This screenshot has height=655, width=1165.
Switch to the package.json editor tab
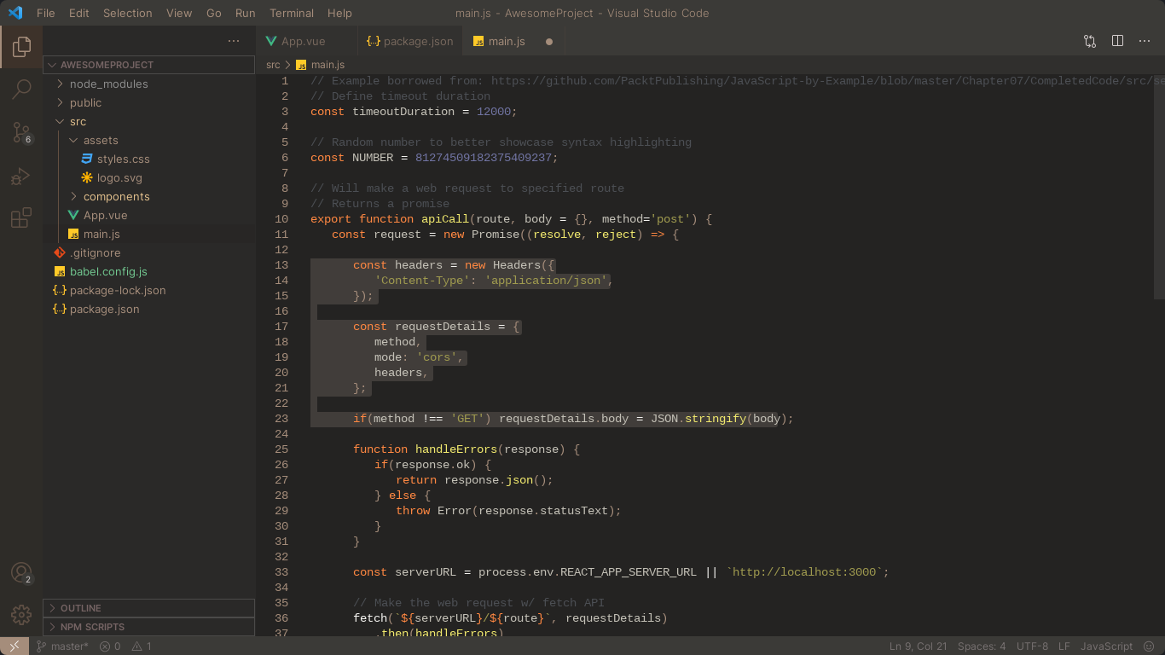pos(410,41)
